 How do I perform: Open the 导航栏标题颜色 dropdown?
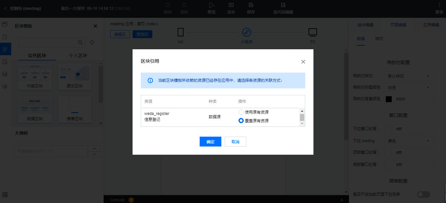(409, 87)
